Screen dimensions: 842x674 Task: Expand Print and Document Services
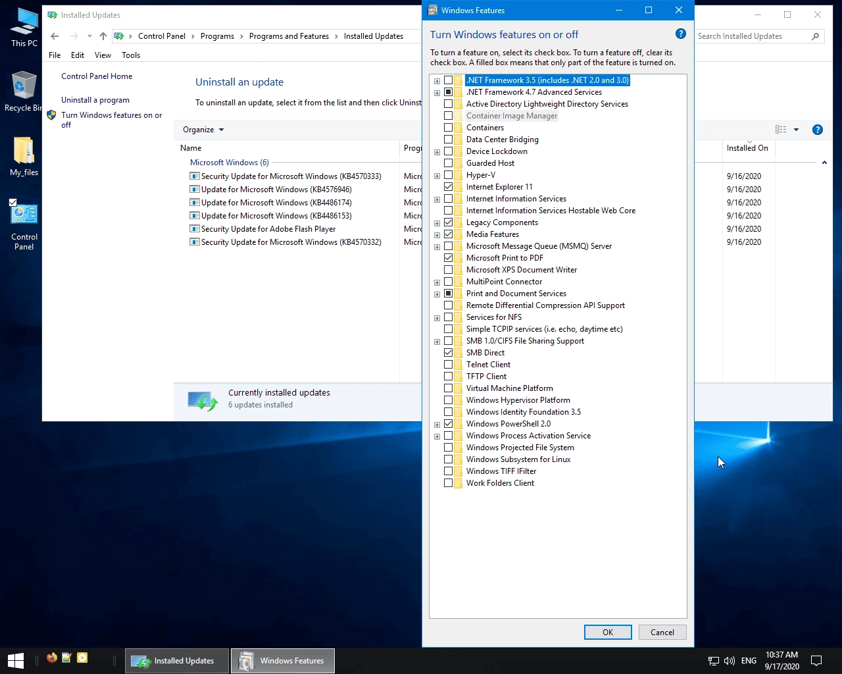(x=437, y=294)
